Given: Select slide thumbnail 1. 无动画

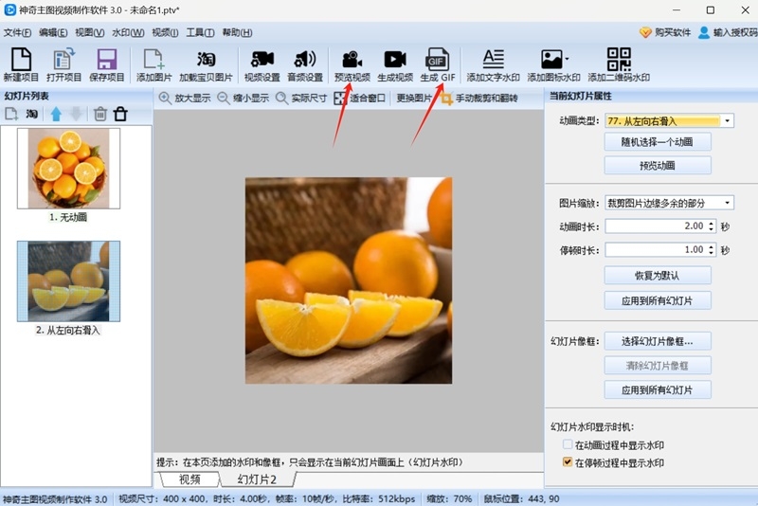Looking at the screenshot, I should pos(68,168).
